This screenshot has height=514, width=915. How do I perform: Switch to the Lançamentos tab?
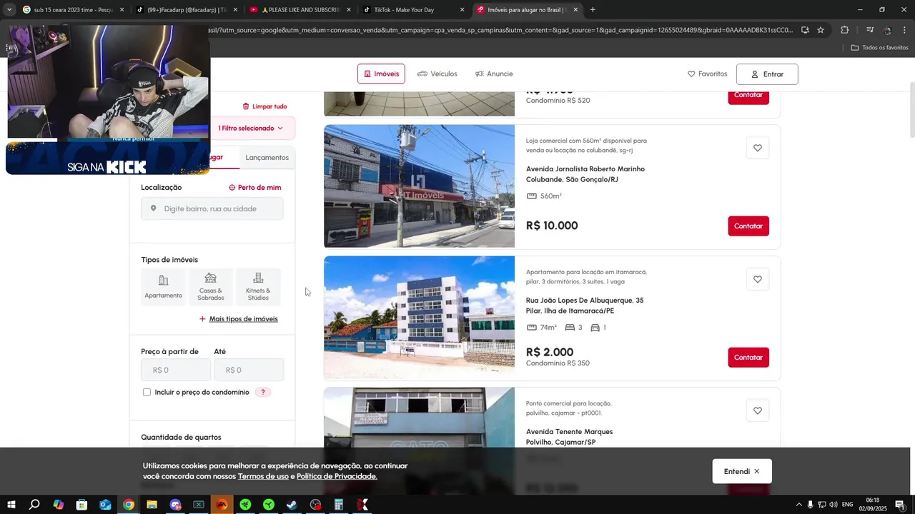point(267,157)
